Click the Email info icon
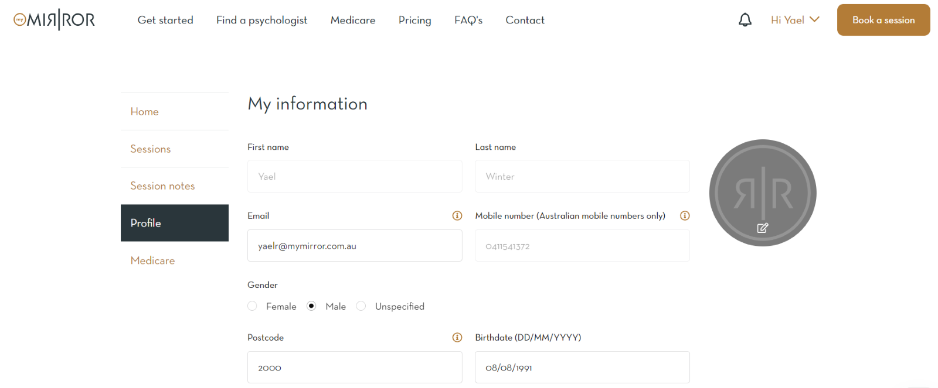Viewport: 938px width, 388px height. coord(457,216)
